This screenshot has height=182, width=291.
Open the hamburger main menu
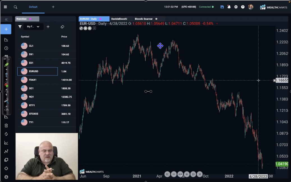click(x=5, y=7)
